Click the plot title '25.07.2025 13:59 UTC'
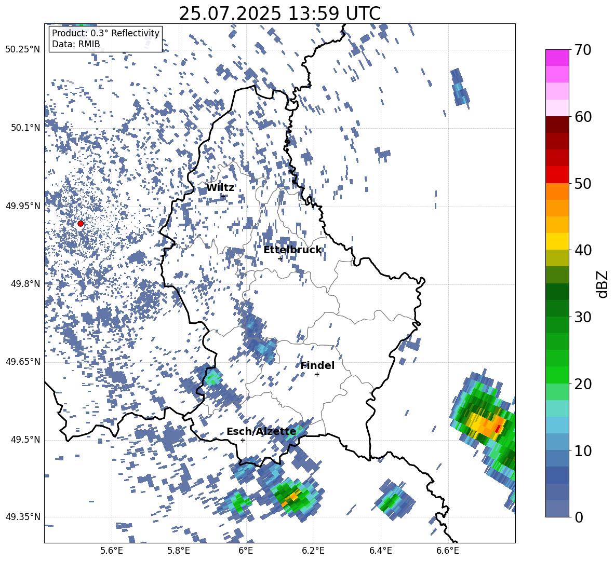Screen dimensions: 615x561 [279, 13]
